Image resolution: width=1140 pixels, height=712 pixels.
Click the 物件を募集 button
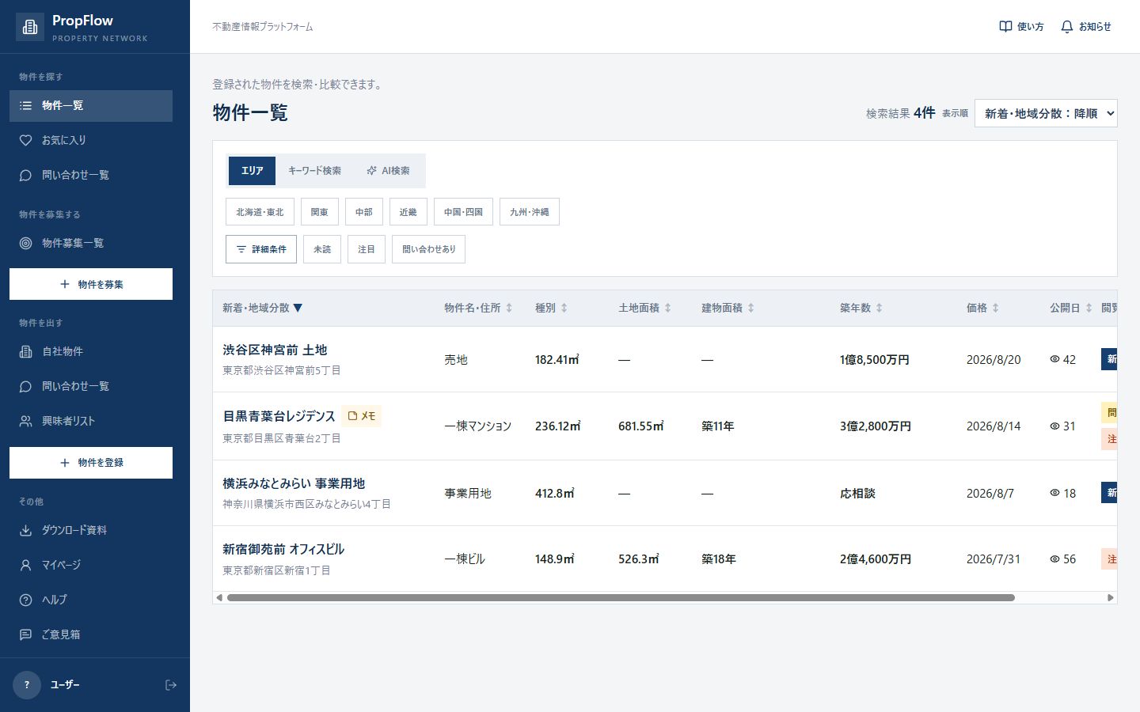pos(91,284)
